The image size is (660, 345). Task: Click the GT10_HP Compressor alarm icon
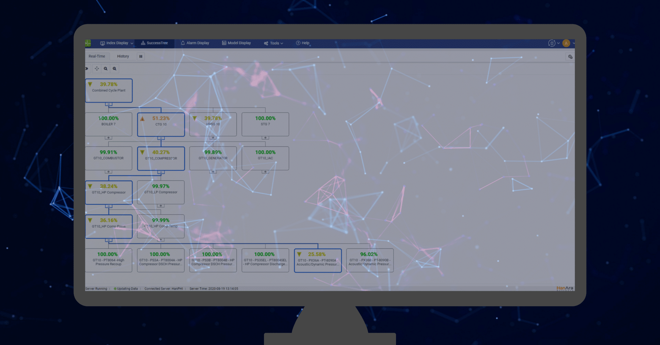click(x=90, y=186)
